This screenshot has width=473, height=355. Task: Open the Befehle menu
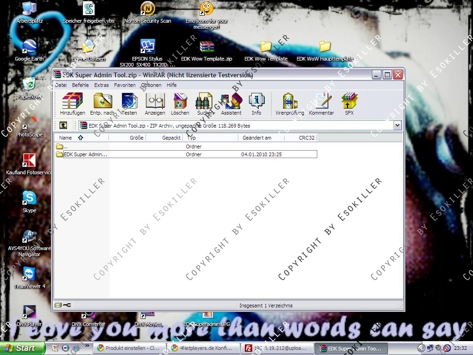pos(80,85)
